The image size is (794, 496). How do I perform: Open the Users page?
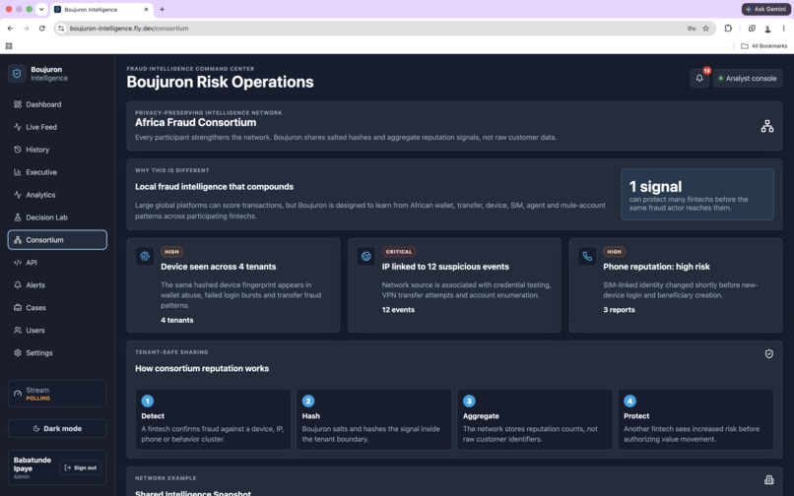57,330
